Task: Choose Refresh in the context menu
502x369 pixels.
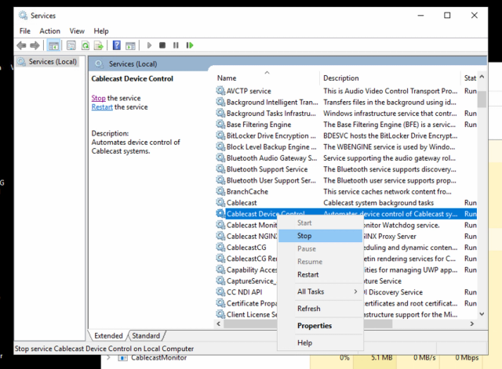Action: 320,309
